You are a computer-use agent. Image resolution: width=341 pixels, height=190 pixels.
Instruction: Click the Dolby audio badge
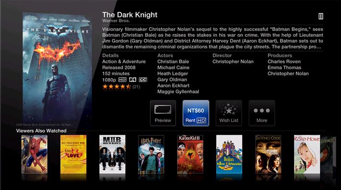pos(133,80)
